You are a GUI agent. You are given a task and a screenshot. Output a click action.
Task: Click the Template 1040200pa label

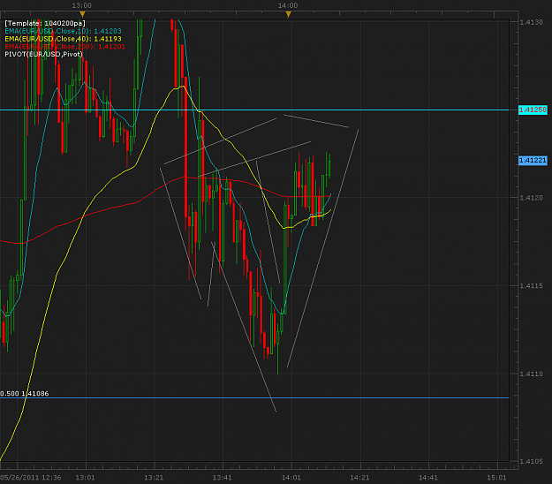coord(45,23)
